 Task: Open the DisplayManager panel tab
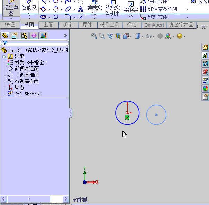(x=44, y=36)
